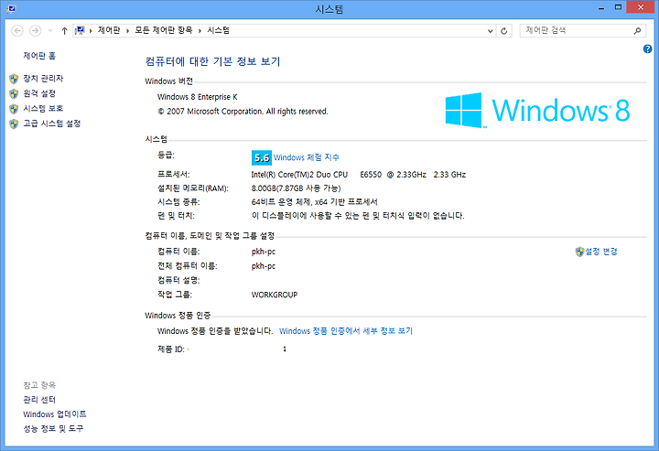The height and width of the screenshot is (451, 659).
Task: Open Windows 업데이트 link
Action: 55,414
